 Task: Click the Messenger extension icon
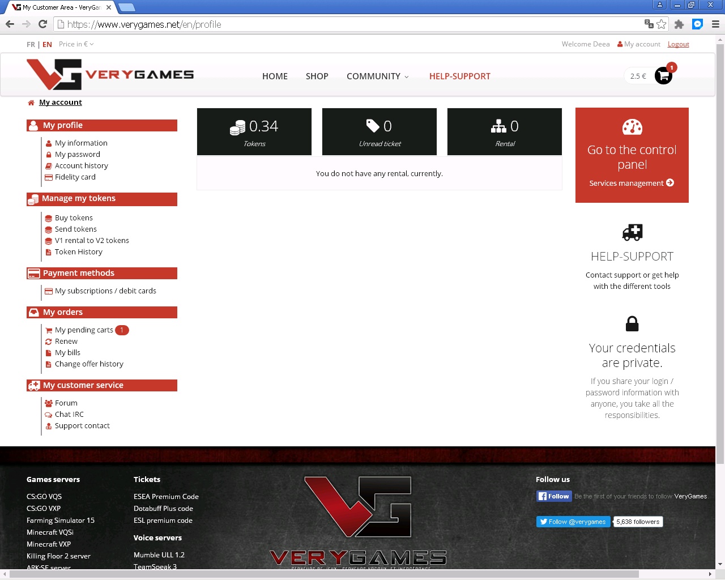click(698, 24)
